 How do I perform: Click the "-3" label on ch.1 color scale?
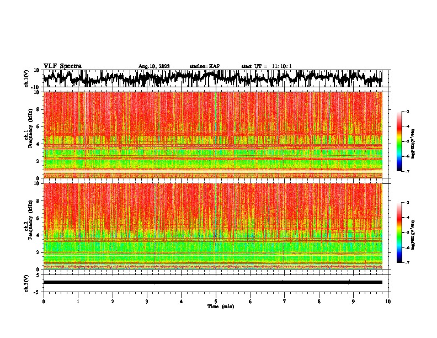pyautogui.click(x=407, y=111)
